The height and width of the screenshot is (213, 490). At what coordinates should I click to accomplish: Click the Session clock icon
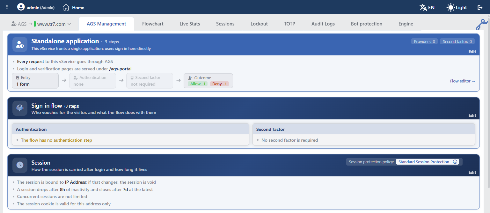click(x=20, y=165)
